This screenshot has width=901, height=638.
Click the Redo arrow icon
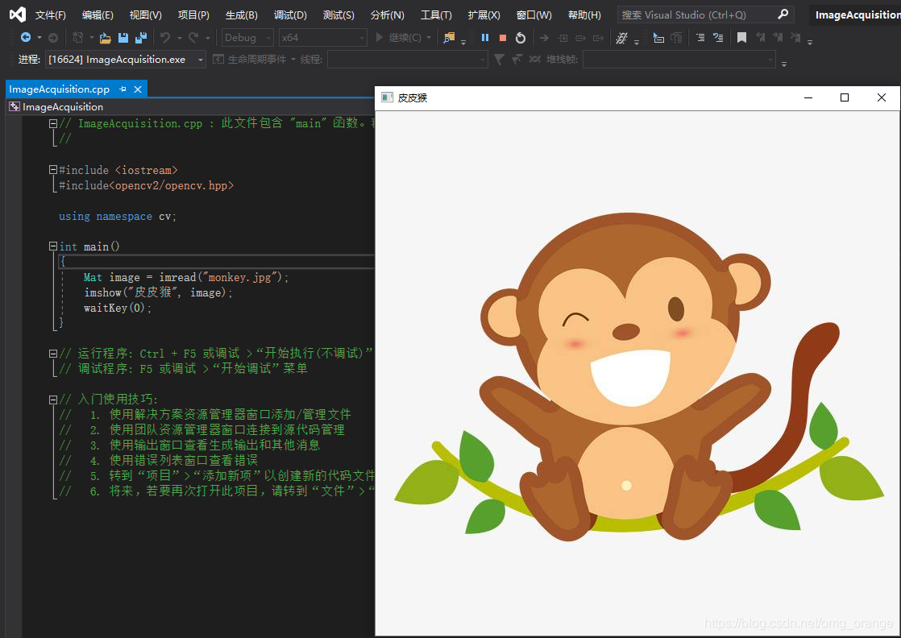(x=193, y=37)
